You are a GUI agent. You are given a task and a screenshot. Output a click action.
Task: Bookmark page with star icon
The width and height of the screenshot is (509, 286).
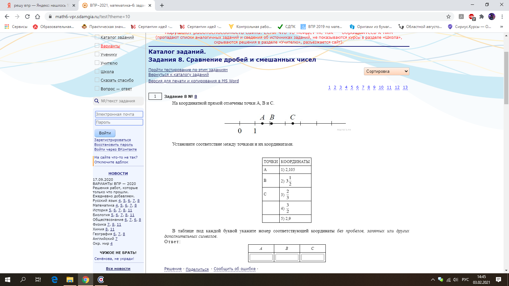(x=449, y=17)
